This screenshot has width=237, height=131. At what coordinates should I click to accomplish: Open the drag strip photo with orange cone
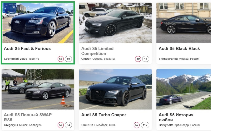point(38,89)
